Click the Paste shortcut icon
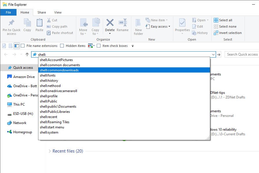The width and height of the screenshot is (259, 173). 49,33
